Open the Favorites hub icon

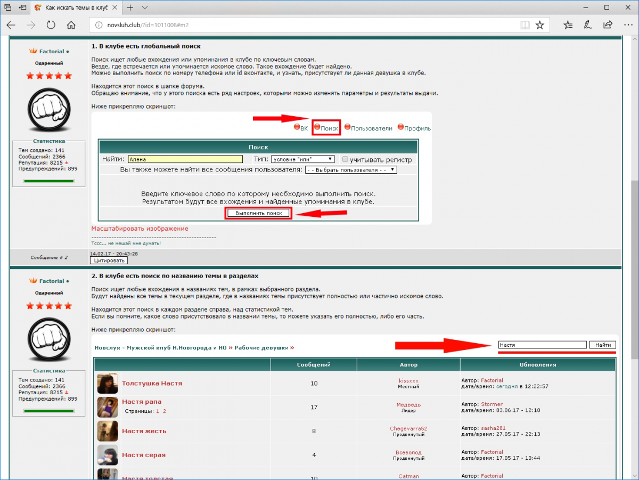pyautogui.click(x=568, y=25)
